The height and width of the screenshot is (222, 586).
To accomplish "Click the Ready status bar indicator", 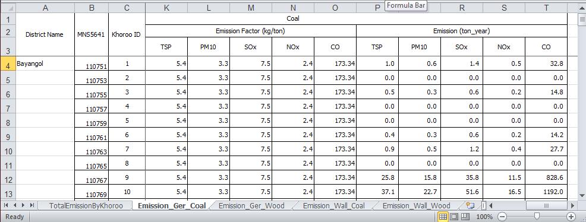I will pyautogui.click(x=15, y=217).
